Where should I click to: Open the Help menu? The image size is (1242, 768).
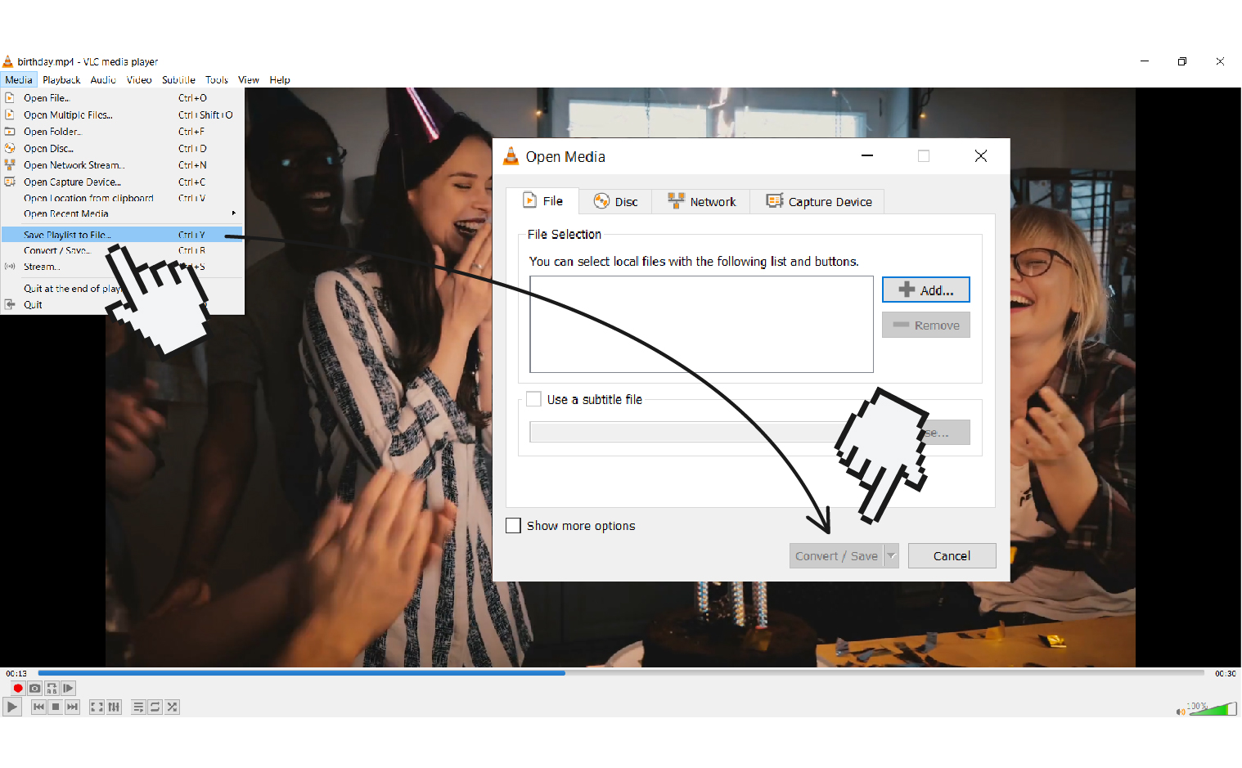[x=280, y=80]
